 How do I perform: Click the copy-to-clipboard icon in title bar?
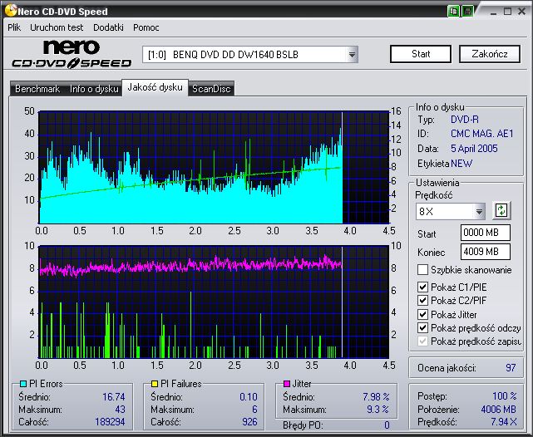tap(453, 11)
